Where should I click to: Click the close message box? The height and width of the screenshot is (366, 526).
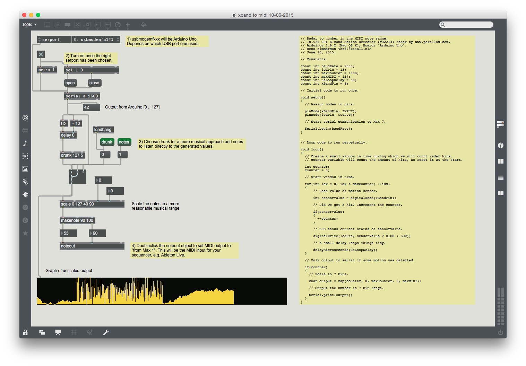[x=94, y=82]
